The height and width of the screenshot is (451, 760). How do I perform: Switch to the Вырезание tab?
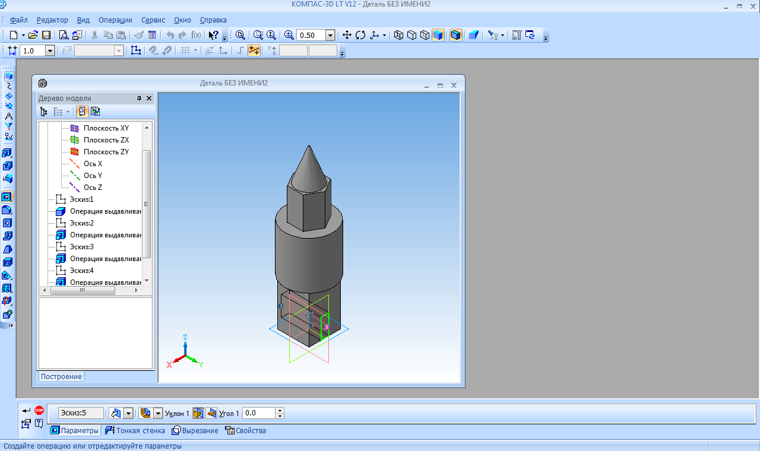195,431
